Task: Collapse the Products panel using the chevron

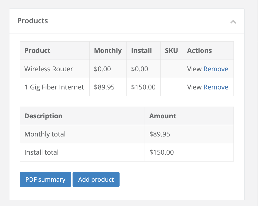Action: click(233, 22)
